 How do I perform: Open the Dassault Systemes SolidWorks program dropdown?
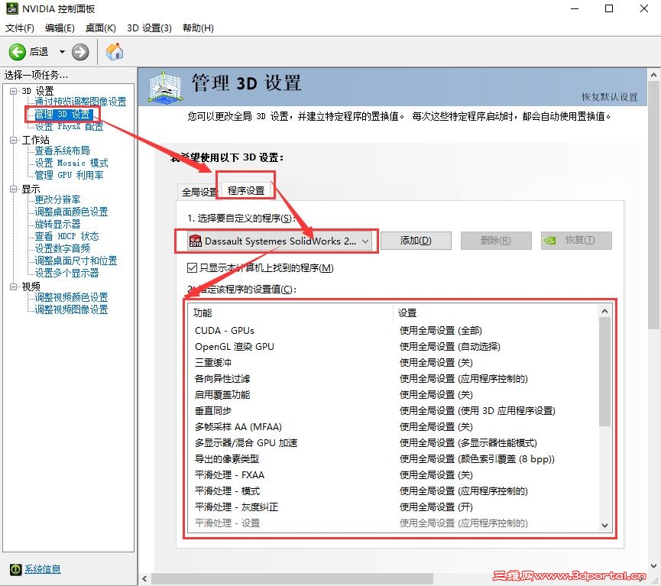[280, 241]
